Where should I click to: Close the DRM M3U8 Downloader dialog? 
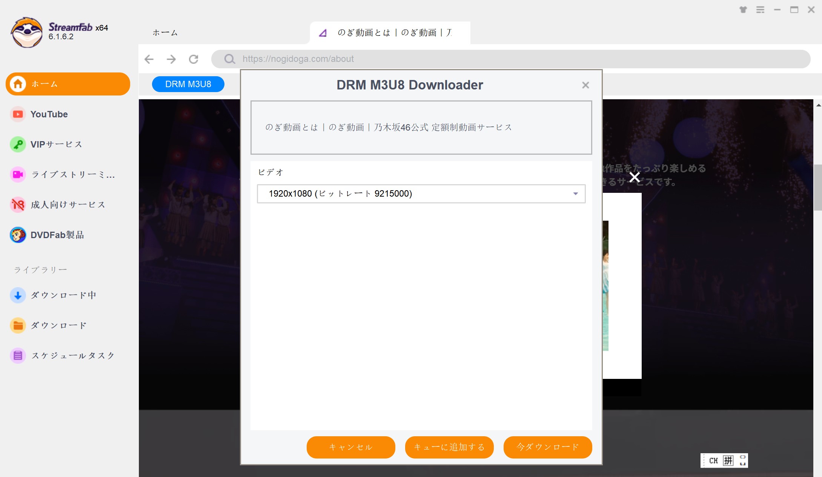tap(585, 85)
